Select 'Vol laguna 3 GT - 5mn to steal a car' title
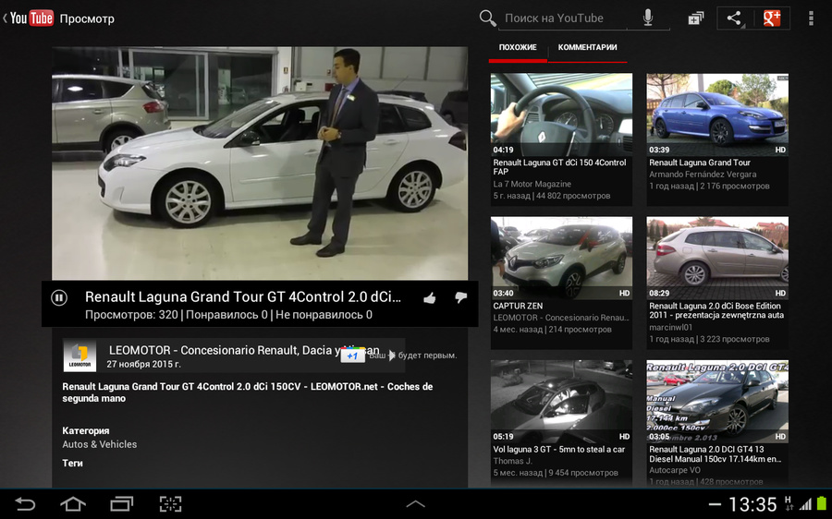This screenshot has width=832, height=519. [558, 450]
